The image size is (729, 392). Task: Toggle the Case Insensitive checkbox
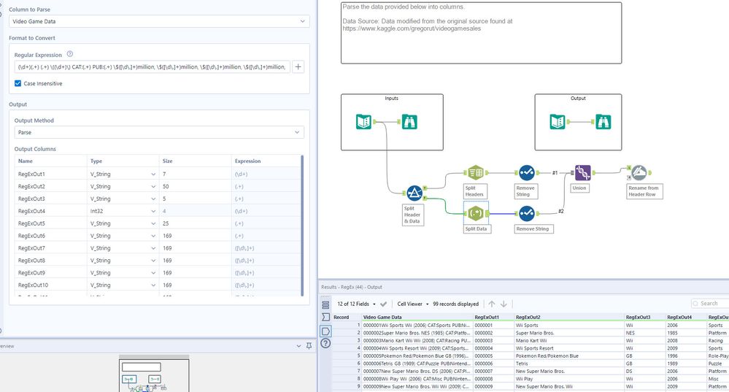18,83
